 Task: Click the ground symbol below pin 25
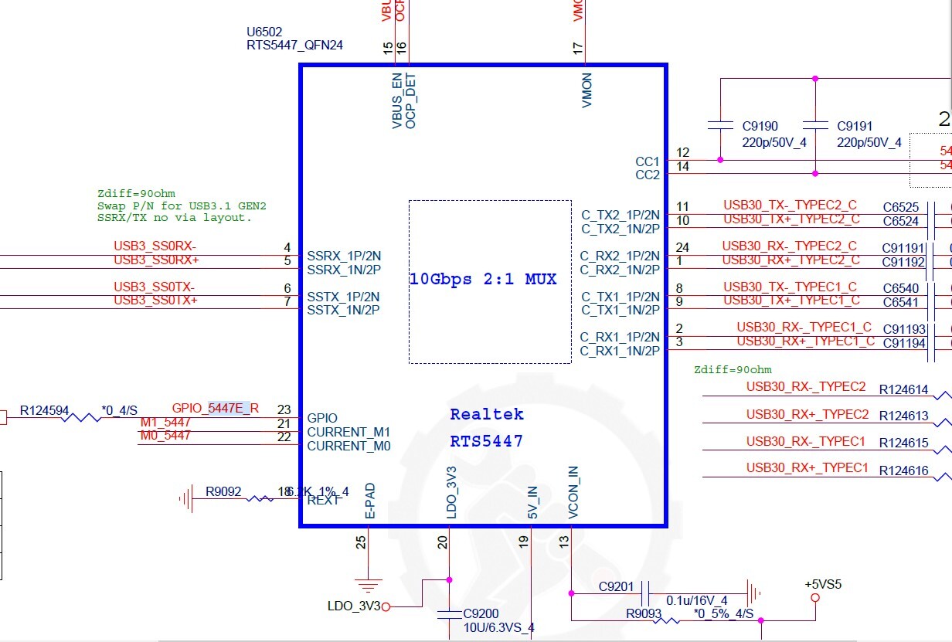(369, 584)
